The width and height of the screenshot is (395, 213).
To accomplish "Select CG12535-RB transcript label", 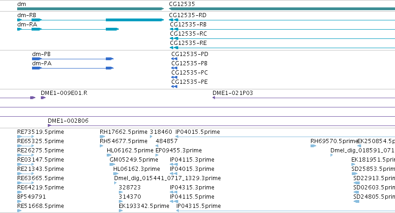I will 188,25.
